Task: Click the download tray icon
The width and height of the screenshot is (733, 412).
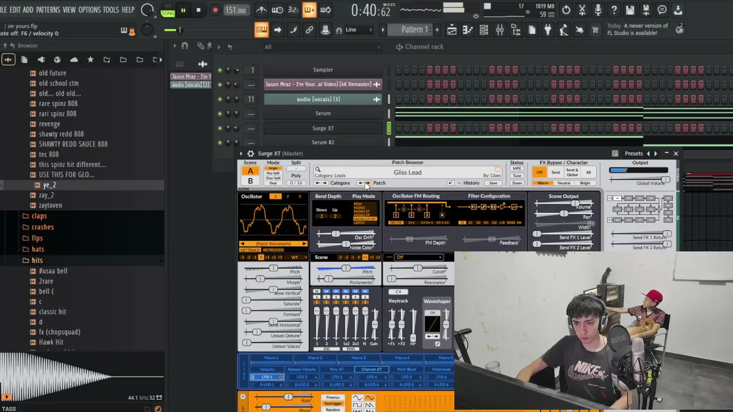Action: [x=678, y=10]
